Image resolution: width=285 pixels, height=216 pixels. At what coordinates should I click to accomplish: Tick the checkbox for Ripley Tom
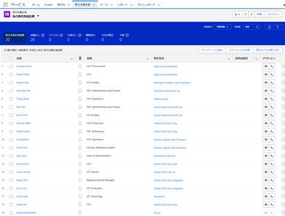tap(11, 181)
